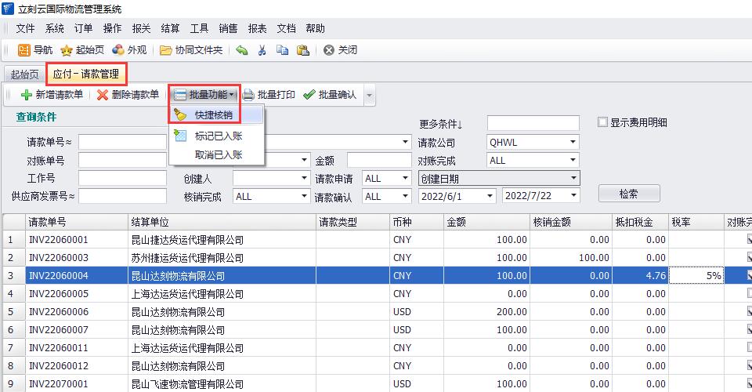752x392 pixels.
Task: Toggle 对账完成 checkbox for INV22060001 row
Action: pos(749,240)
